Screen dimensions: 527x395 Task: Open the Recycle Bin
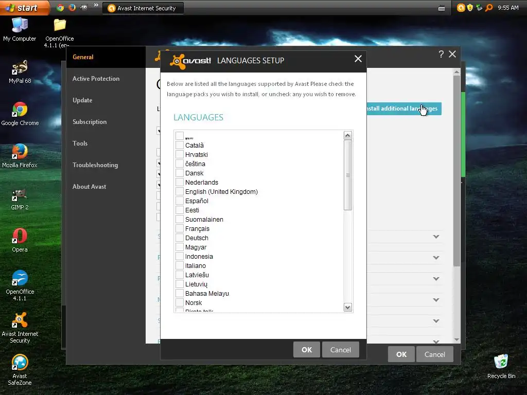(x=501, y=366)
